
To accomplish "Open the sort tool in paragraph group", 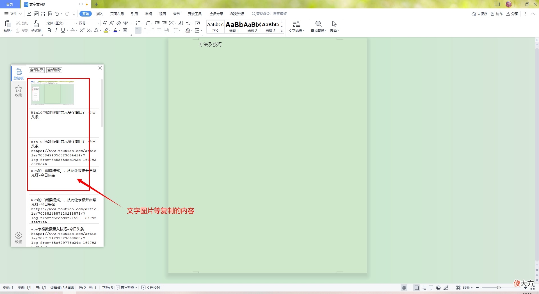I will (181, 23).
